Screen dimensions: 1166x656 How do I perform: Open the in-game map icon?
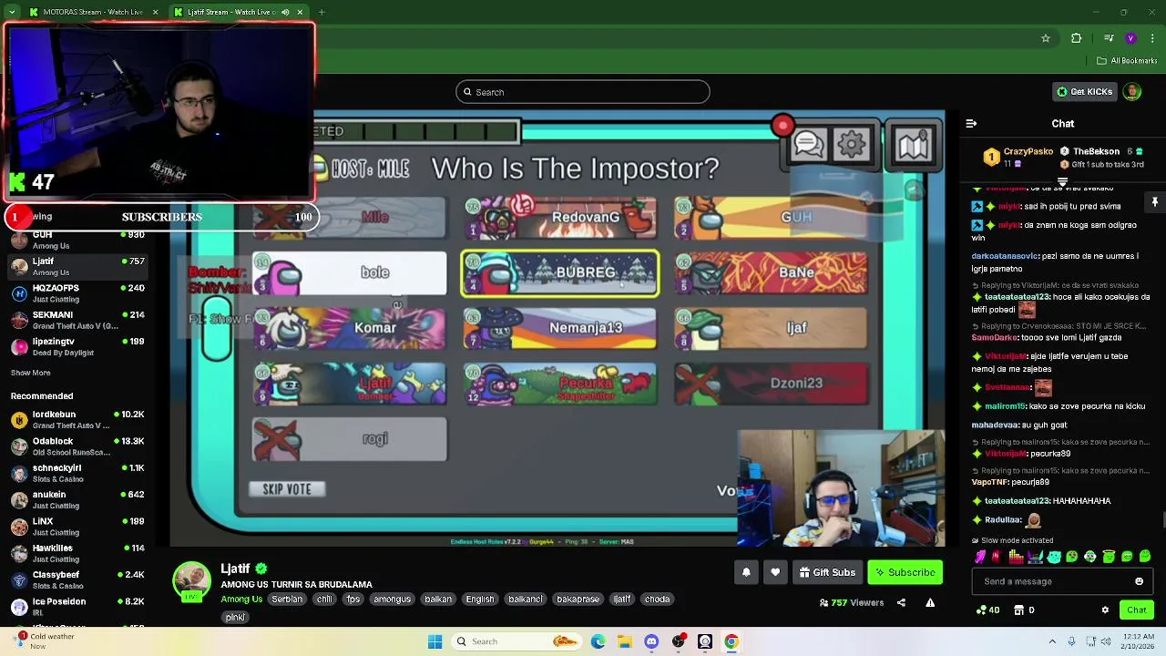pyautogui.click(x=913, y=144)
